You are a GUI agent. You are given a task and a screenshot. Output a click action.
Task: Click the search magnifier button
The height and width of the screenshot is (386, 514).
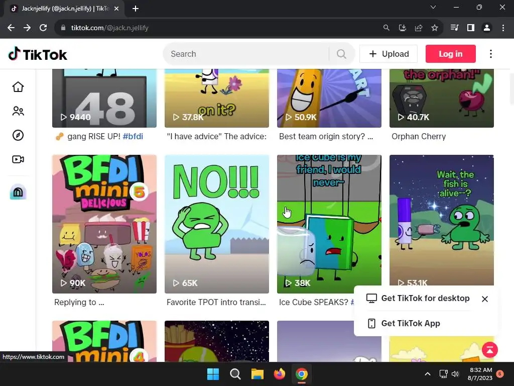click(x=341, y=54)
